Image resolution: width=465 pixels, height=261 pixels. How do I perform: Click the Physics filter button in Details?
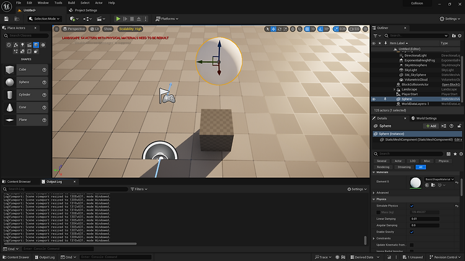pyautogui.click(x=444, y=161)
